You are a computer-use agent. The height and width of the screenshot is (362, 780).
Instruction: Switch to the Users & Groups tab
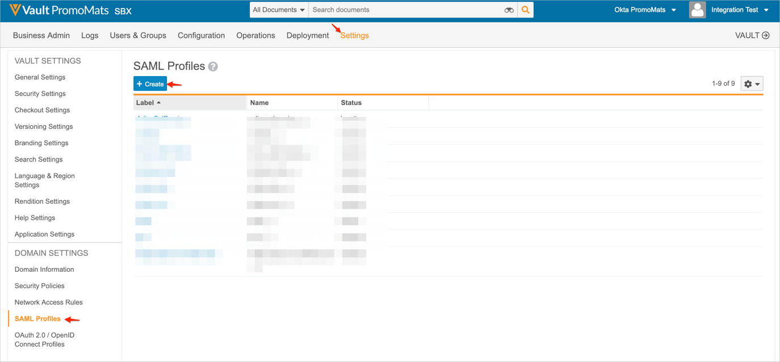point(138,35)
